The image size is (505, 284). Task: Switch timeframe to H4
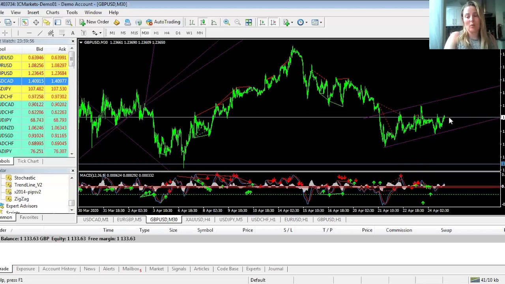click(x=167, y=33)
